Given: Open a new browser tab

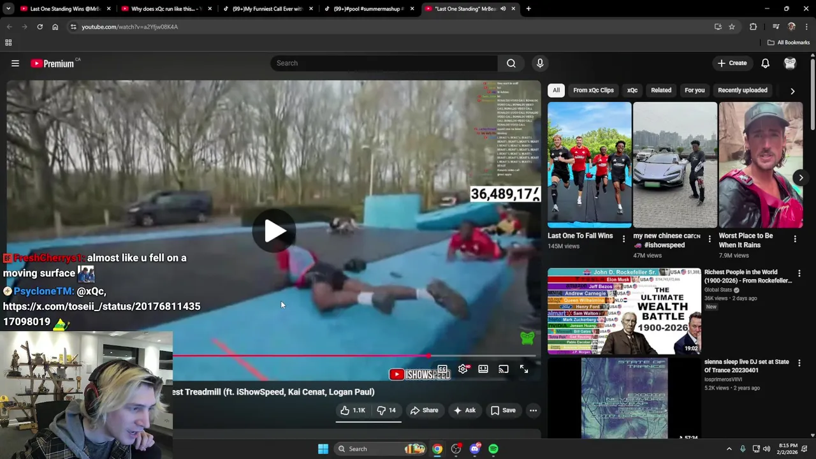Looking at the screenshot, I should [x=528, y=9].
